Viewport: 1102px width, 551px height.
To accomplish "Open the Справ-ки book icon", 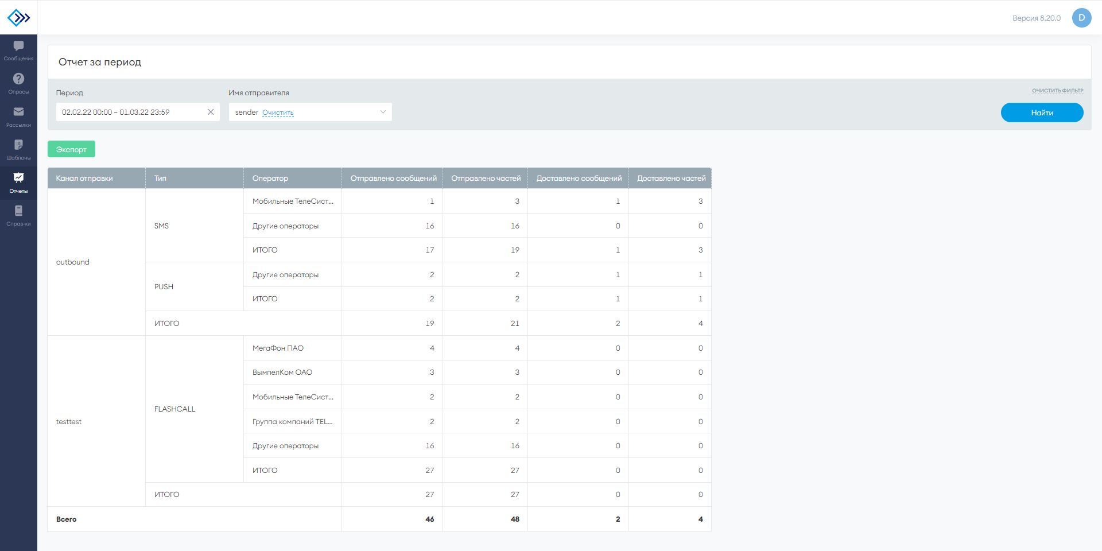I will point(18,211).
